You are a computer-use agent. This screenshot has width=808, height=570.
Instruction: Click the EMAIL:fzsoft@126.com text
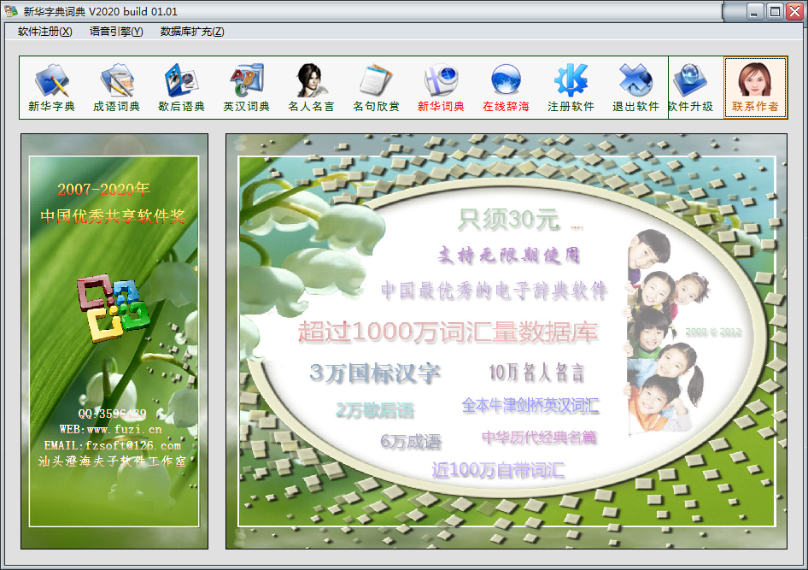pos(113,445)
